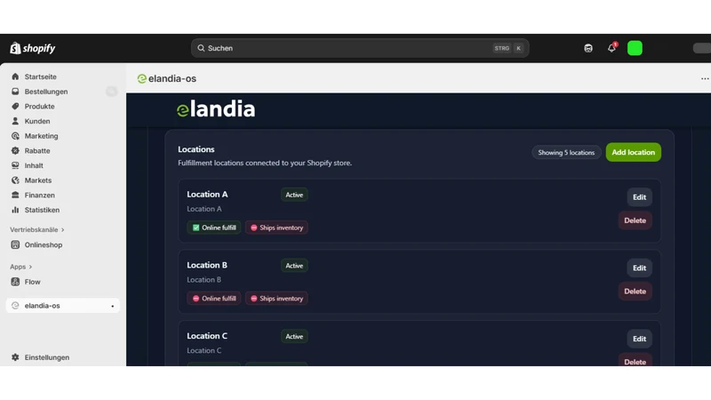
Task: Go to Produkte
Action: [39, 106]
